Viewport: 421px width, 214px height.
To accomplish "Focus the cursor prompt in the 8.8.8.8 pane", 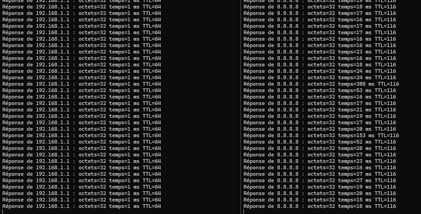I will point(244,212).
